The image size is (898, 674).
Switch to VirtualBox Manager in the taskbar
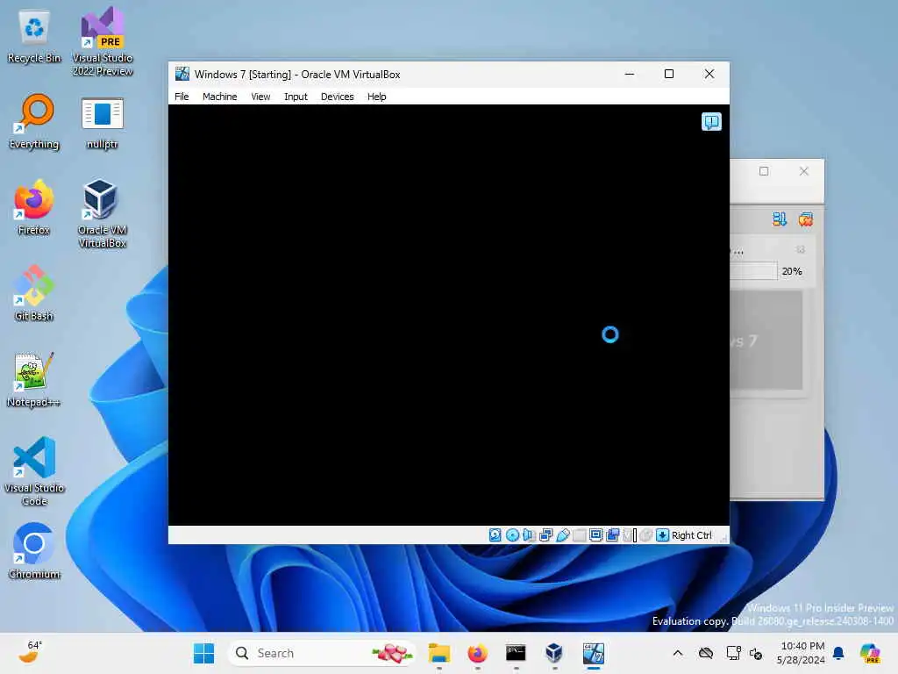(554, 653)
